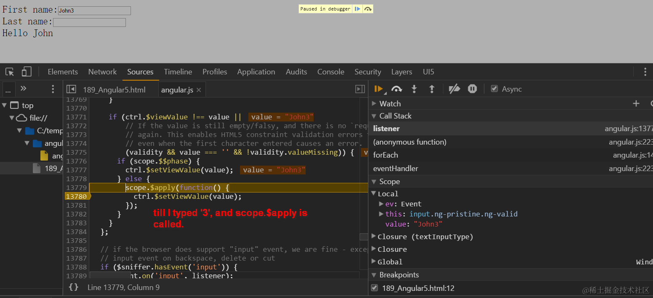
Task: Select the listener call stack frame
Action: coord(511,129)
